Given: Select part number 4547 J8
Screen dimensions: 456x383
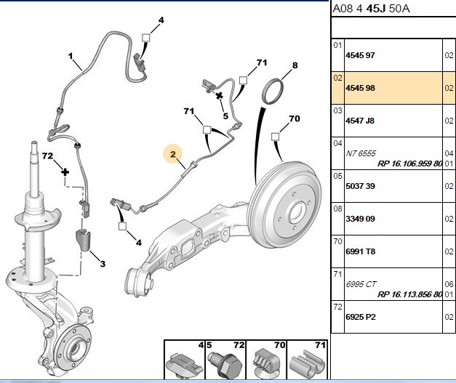Looking at the screenshot, I should point(360,121).
